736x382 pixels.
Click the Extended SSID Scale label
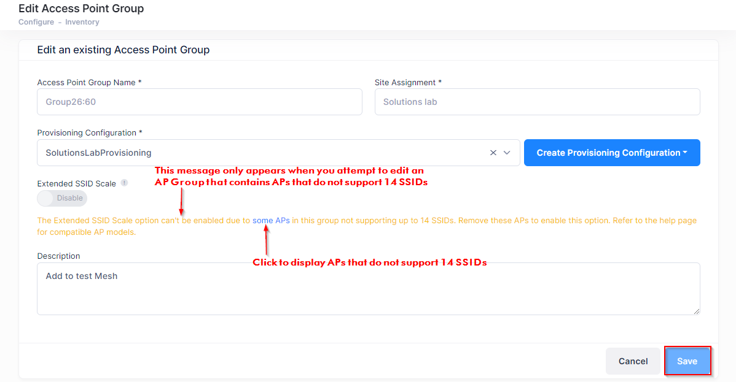click(x=76, y=183)
